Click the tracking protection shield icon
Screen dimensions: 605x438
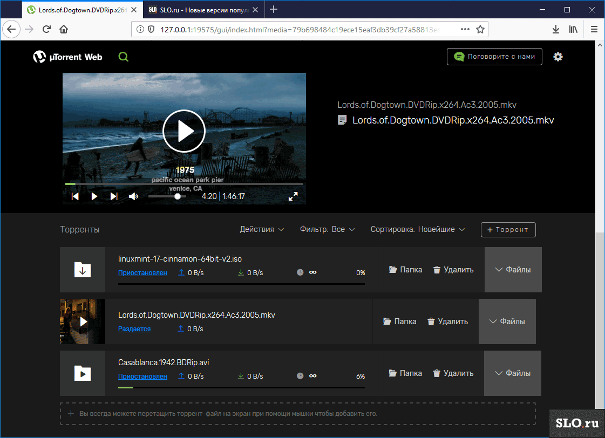[151, 29]
